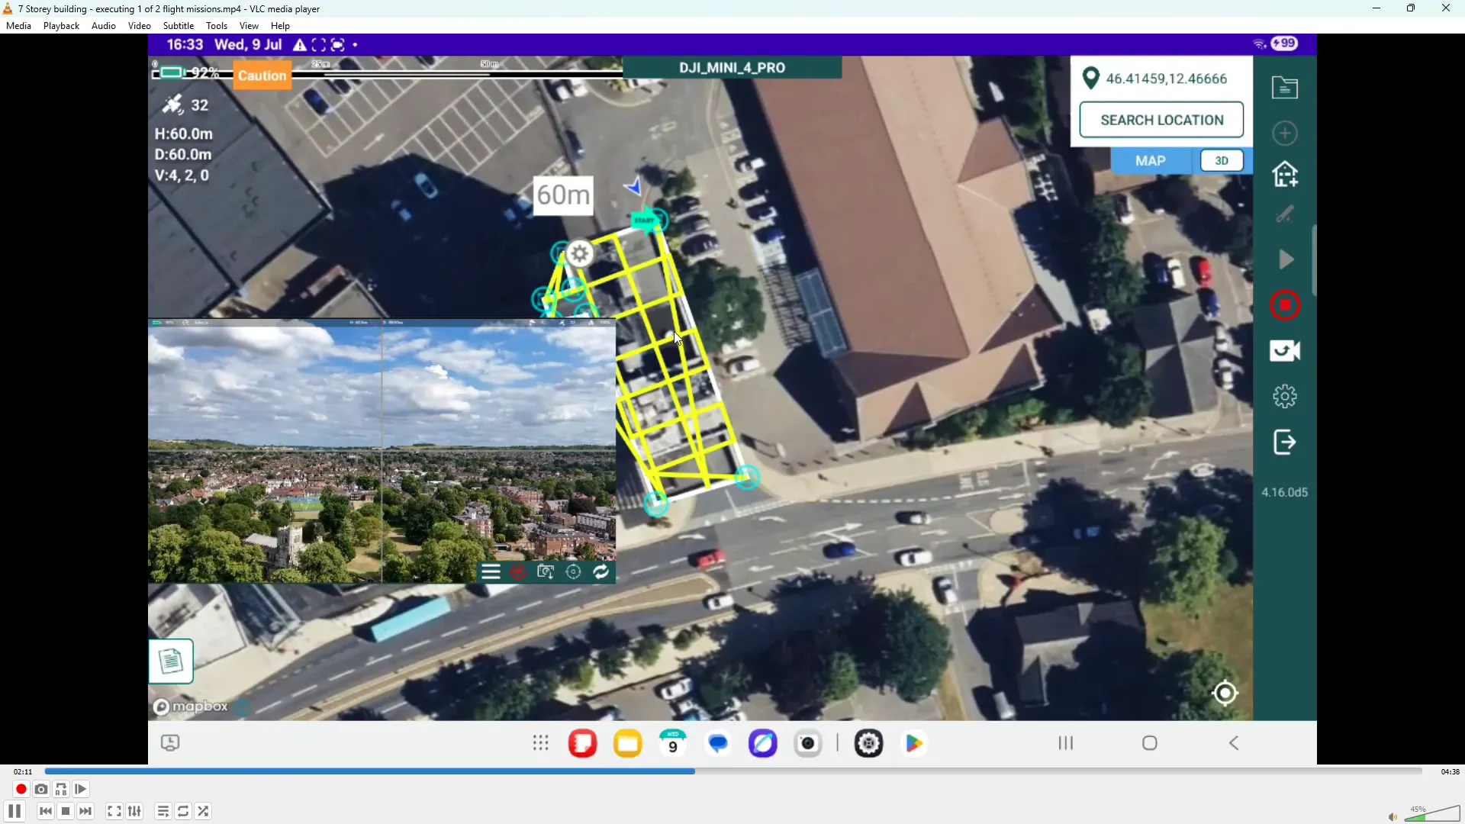Viewport: 1465px width, 824px height.
Task: Take a snapshot with camera icon
Action: pos(41,790)
